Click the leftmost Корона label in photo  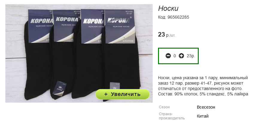41,26
